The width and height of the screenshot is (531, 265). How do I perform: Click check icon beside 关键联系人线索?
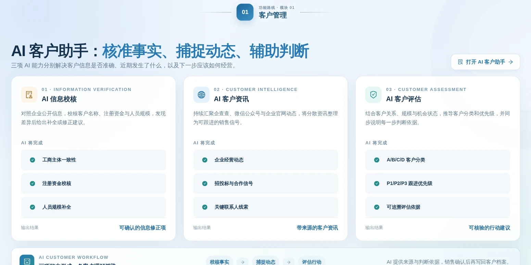pos(205,207)
